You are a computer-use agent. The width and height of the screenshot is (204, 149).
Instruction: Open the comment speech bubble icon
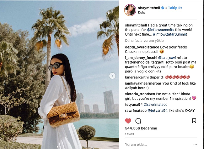pyautogui.click(x=138, y=121)
